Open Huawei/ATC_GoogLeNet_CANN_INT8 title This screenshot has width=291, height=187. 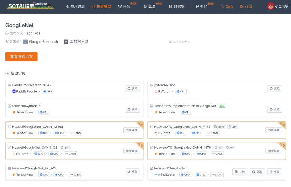(182, 147)
